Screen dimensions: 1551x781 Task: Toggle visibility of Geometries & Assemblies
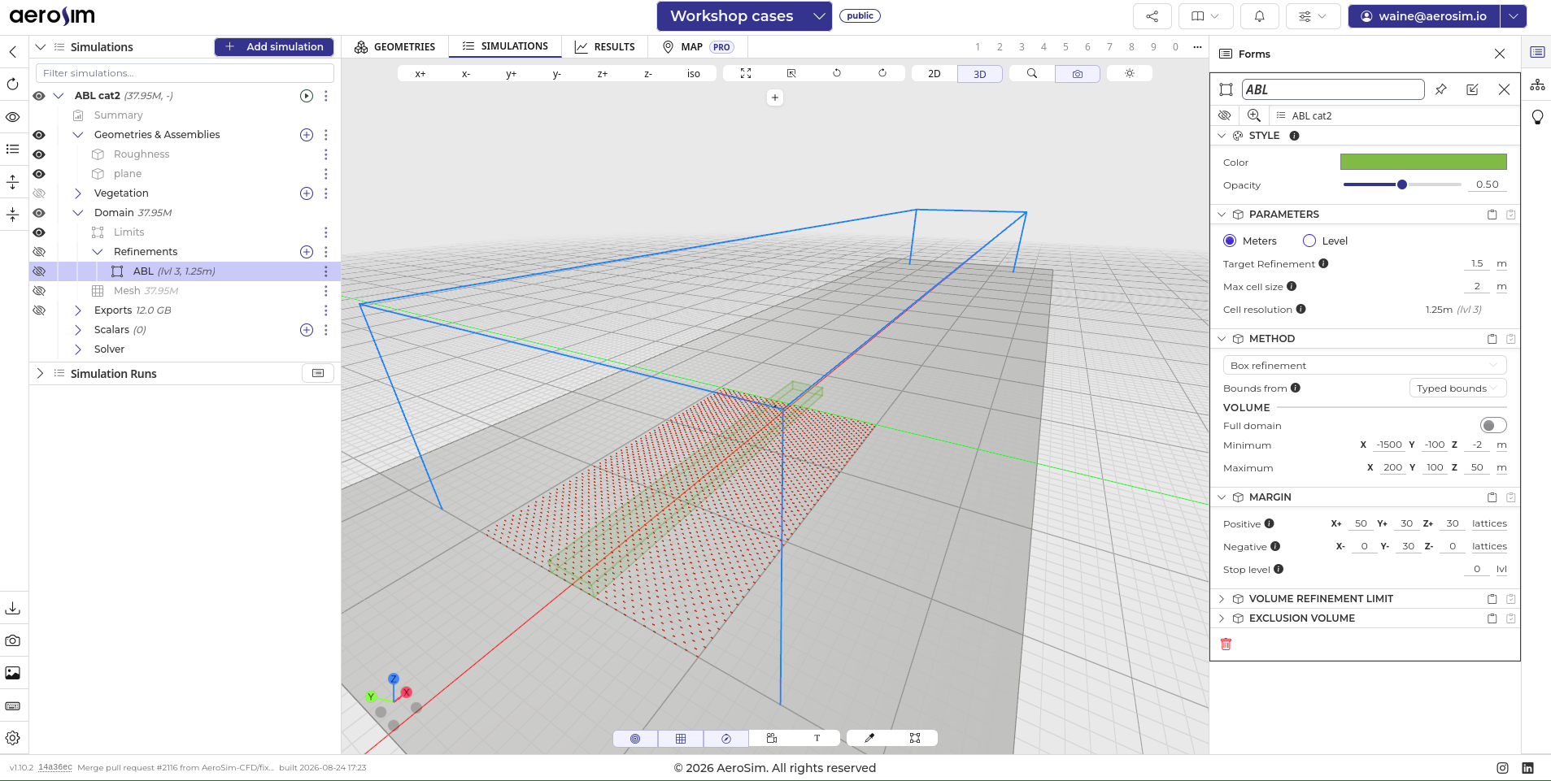click(39, 135)
